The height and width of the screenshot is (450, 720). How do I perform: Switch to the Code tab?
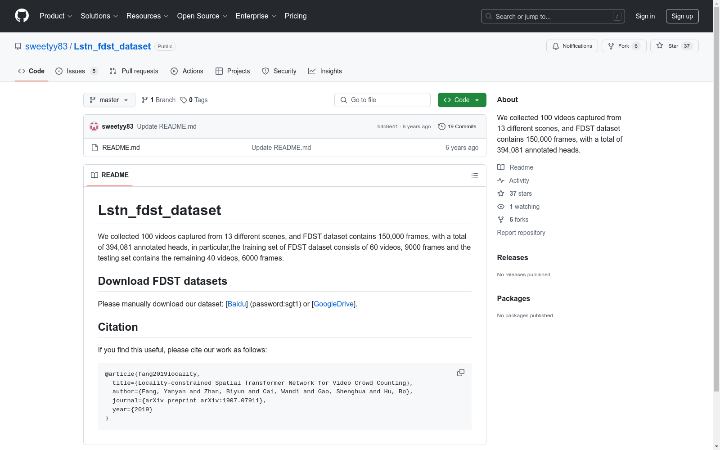tap(31, 71)
